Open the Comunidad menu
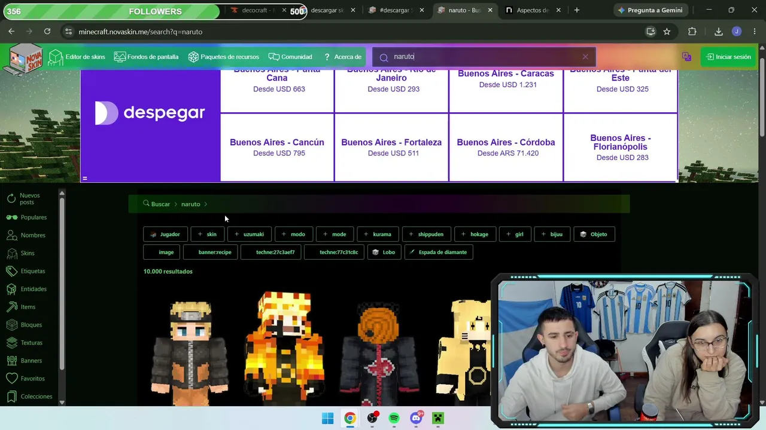 (x=290, y=57)
